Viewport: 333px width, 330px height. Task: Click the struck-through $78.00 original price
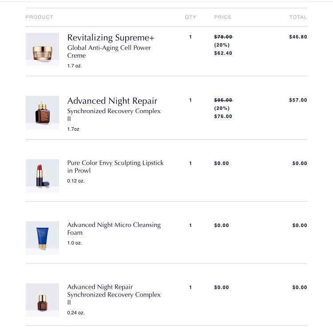click(223, 37)
